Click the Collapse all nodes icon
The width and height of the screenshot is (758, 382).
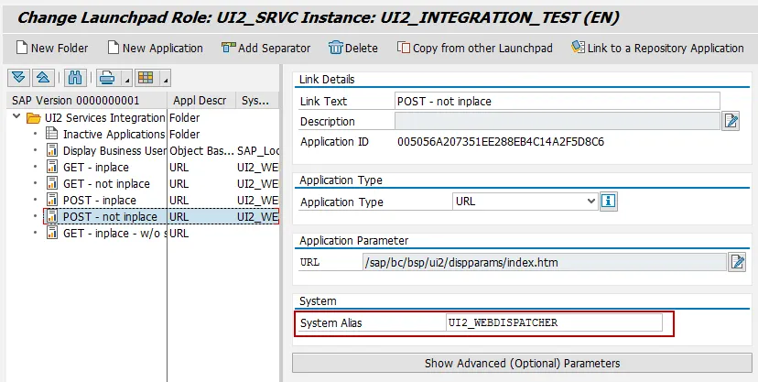(x=43, y=77)
